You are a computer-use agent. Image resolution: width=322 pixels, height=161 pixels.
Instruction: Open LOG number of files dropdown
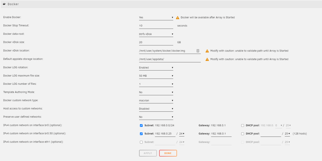click(x=156, y=84)
